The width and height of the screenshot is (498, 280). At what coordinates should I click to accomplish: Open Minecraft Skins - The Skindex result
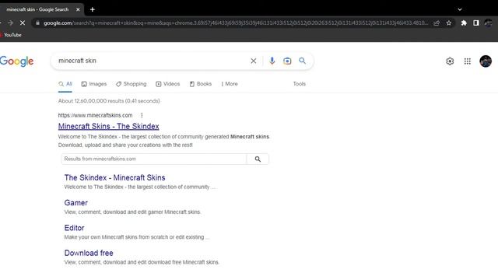click(109, 126)
